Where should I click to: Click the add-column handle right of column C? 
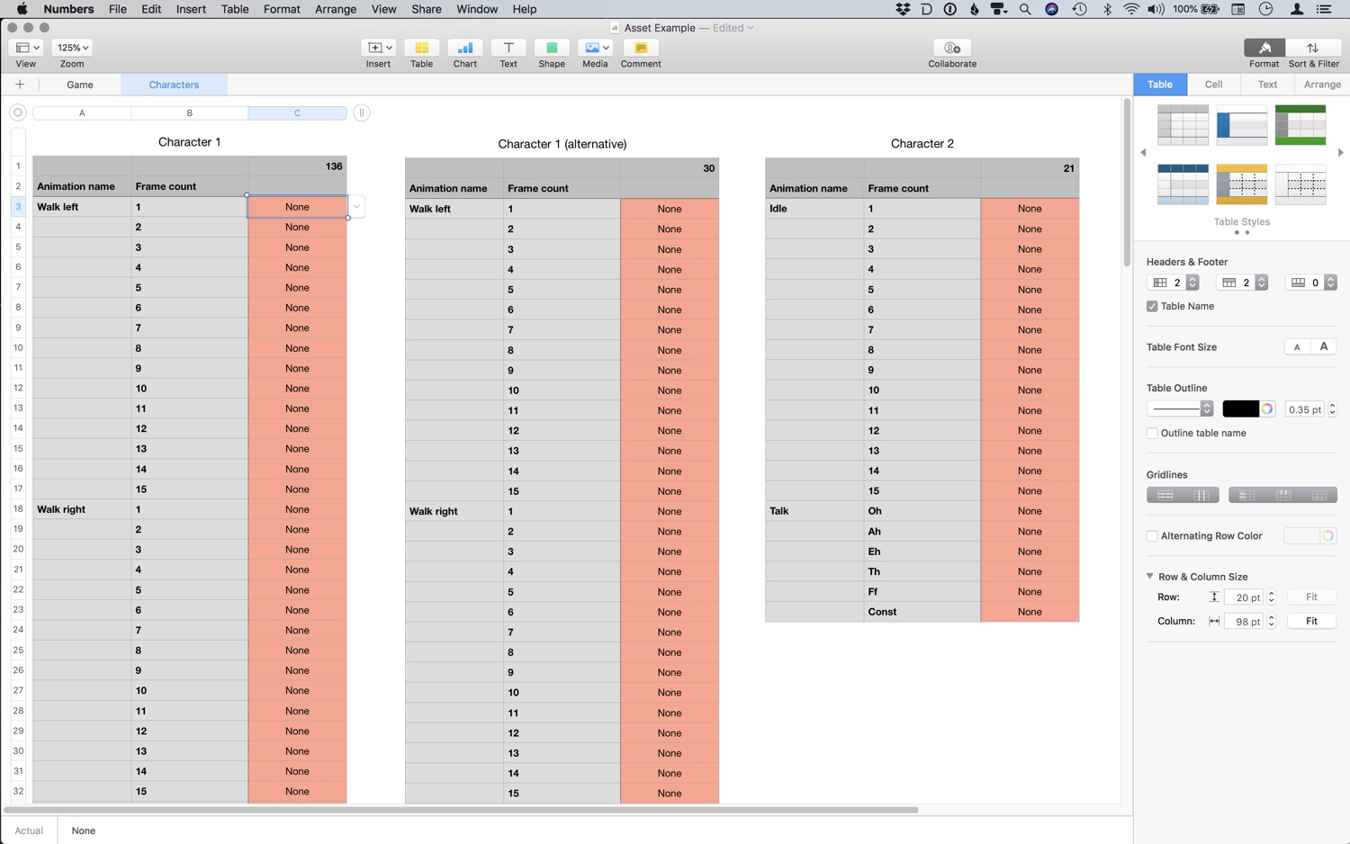pyautogui.click(x=361, y=112)
